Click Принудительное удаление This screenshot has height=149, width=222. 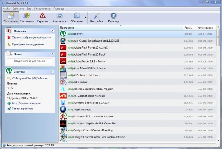coord(28,45)
